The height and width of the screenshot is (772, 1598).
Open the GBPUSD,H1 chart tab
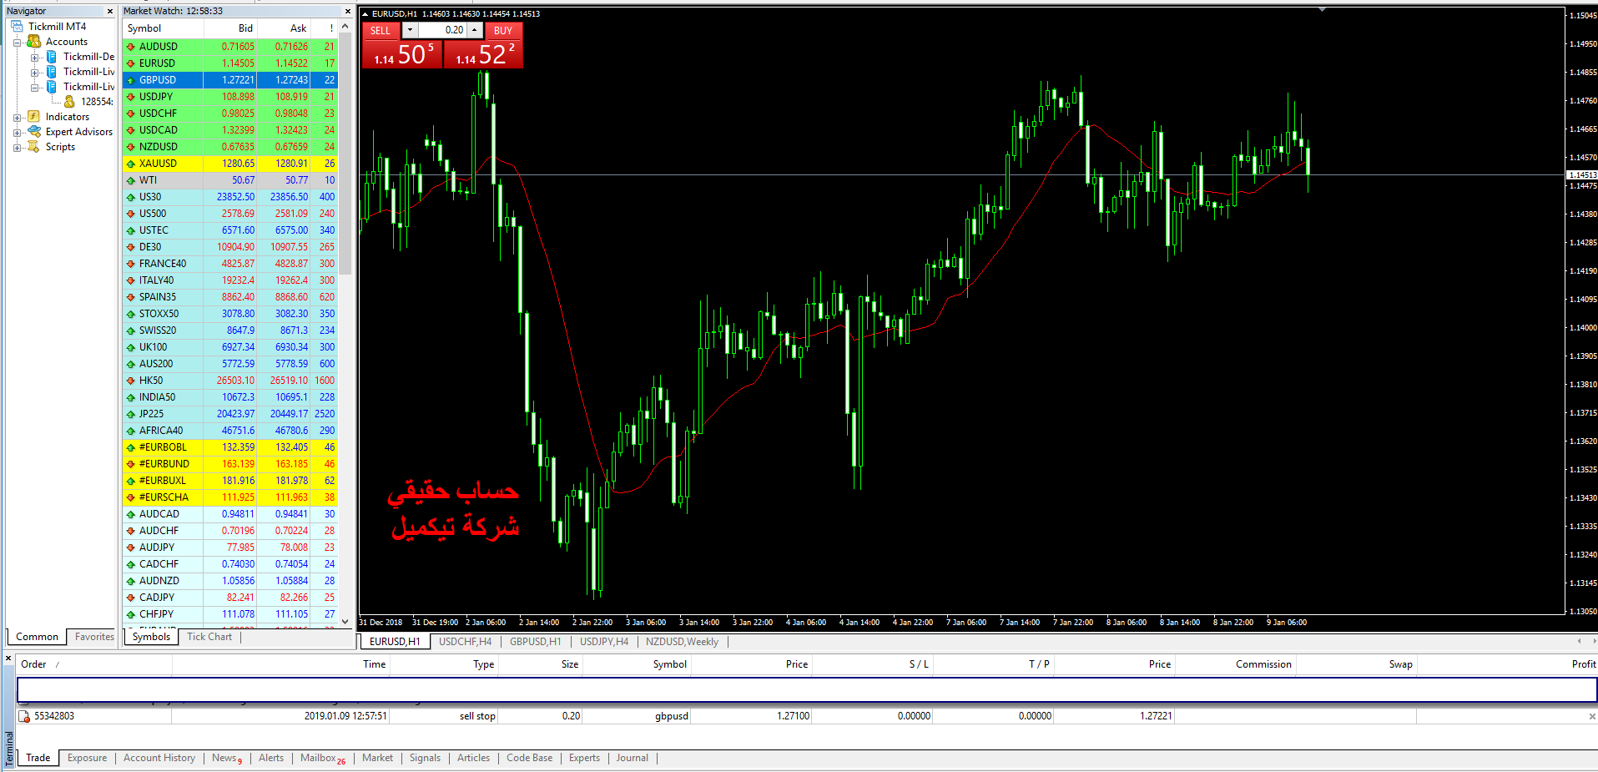click(536, 642)
